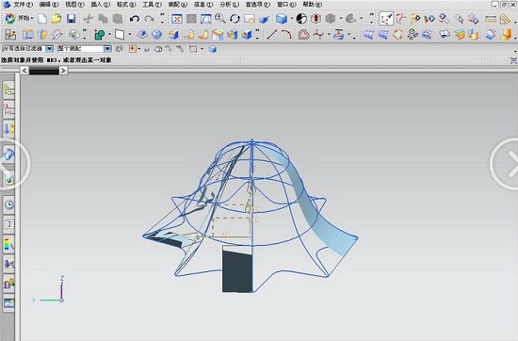Expand the toolbar overflow after the Redo icon
This screenshot has width=518, height=341.
pyautogui.click(x=162, y=18)
